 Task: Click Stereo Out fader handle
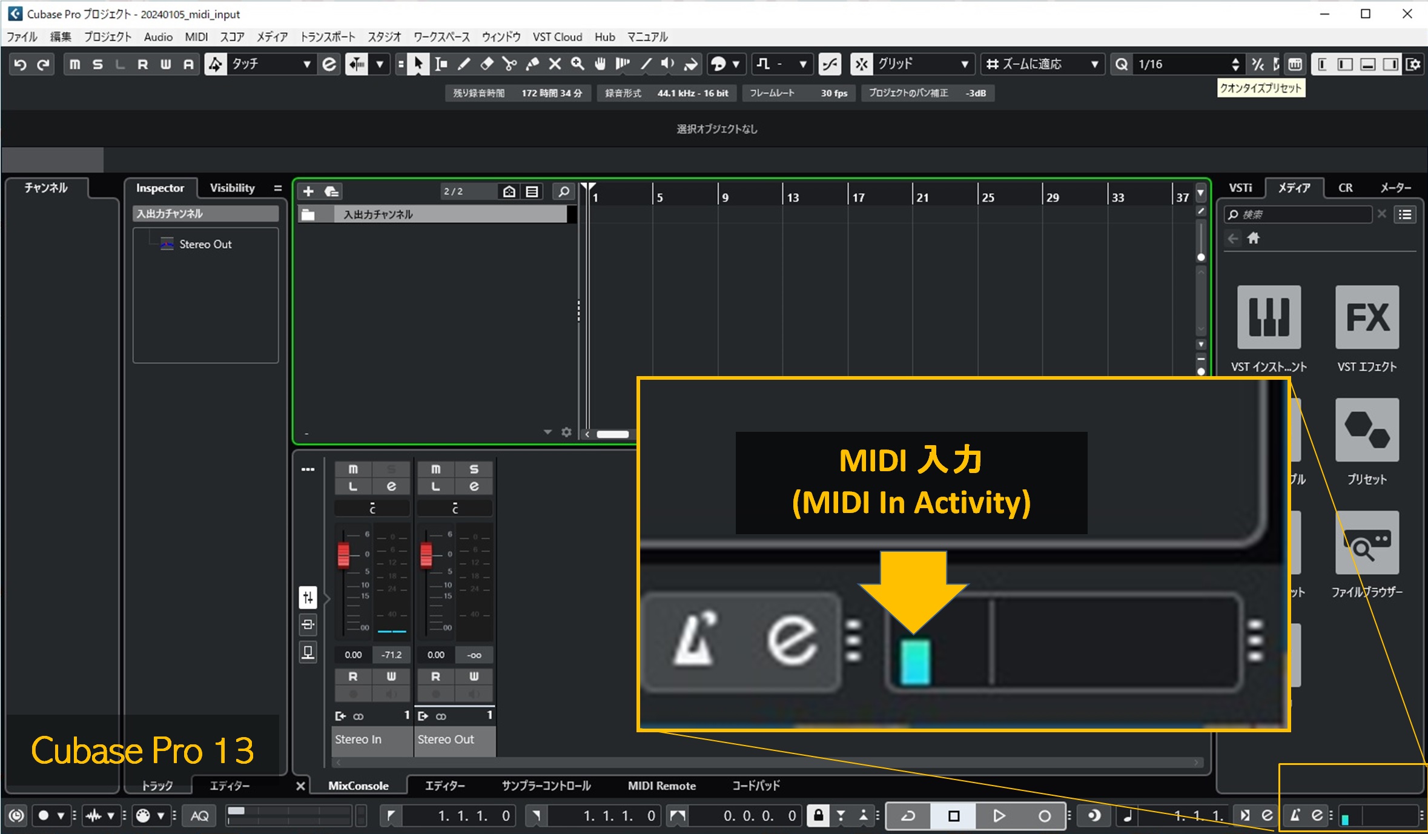426,554
